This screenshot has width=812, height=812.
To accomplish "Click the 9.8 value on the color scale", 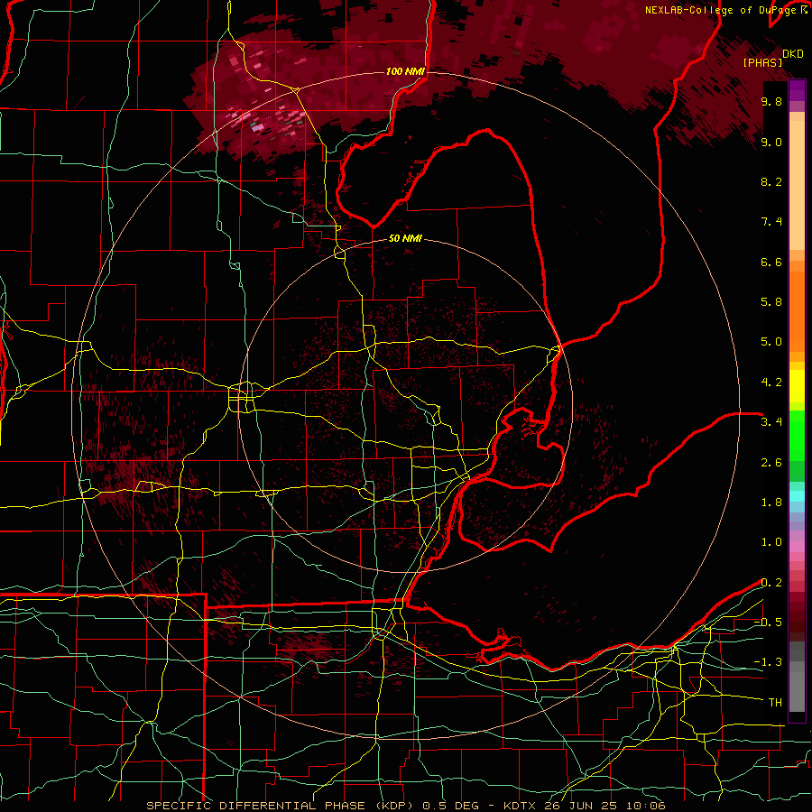I will point(771,101).
